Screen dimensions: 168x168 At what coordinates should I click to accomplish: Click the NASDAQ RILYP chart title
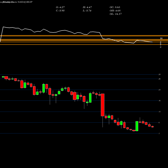16,2
